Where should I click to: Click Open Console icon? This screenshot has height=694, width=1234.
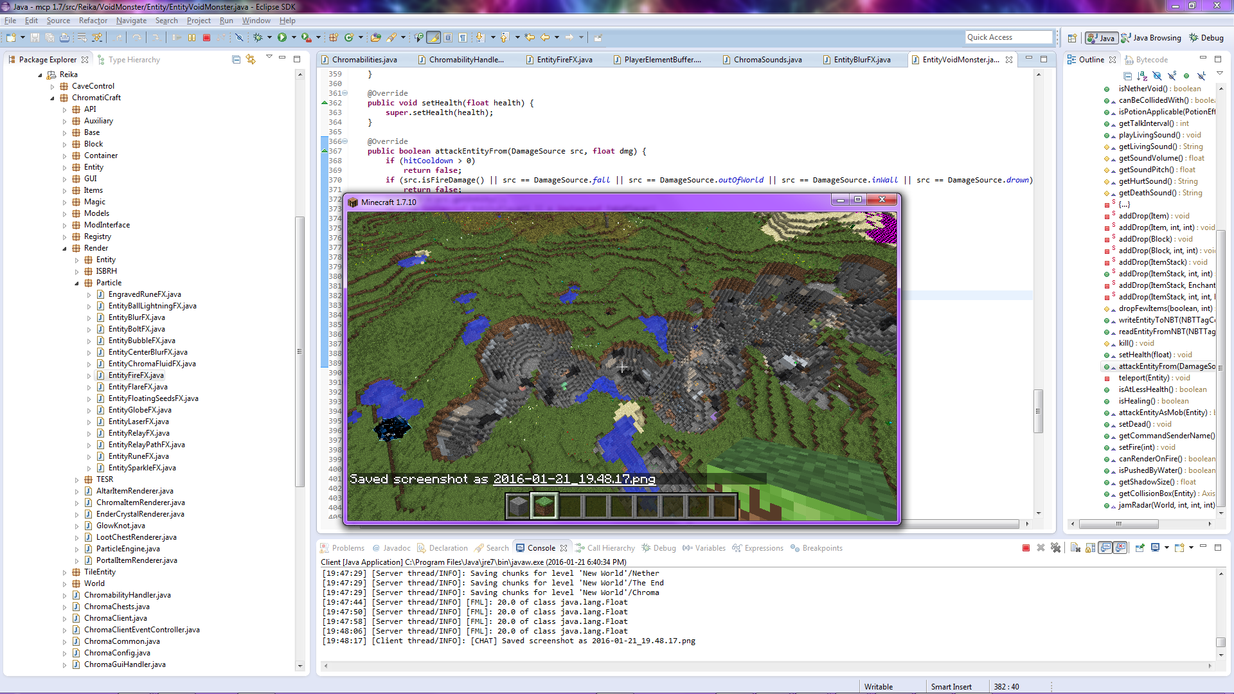(x=1179, y=547)
